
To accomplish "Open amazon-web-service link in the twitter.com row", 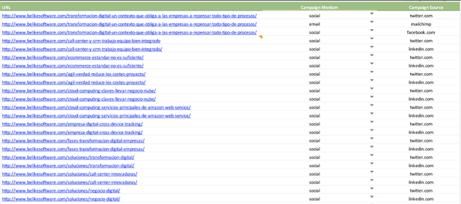I will (x=96, y=107).
